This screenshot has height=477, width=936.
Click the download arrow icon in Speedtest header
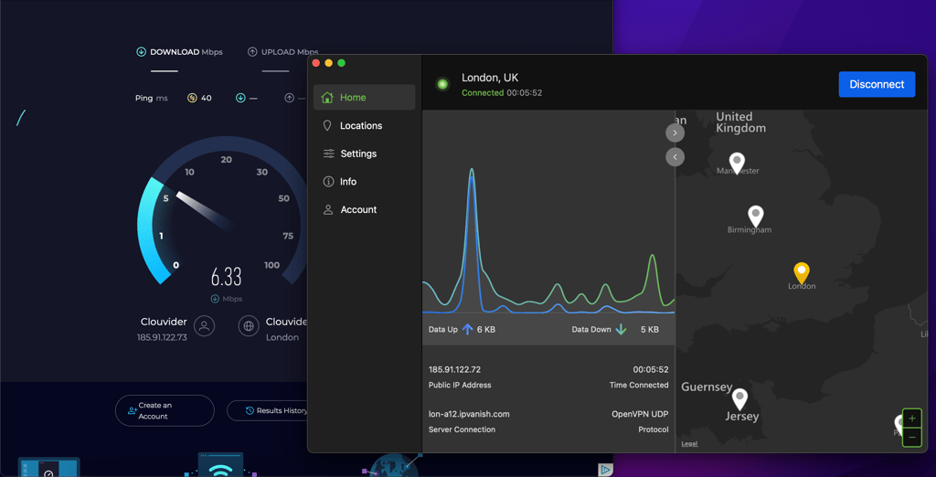(x=141, y=52)
